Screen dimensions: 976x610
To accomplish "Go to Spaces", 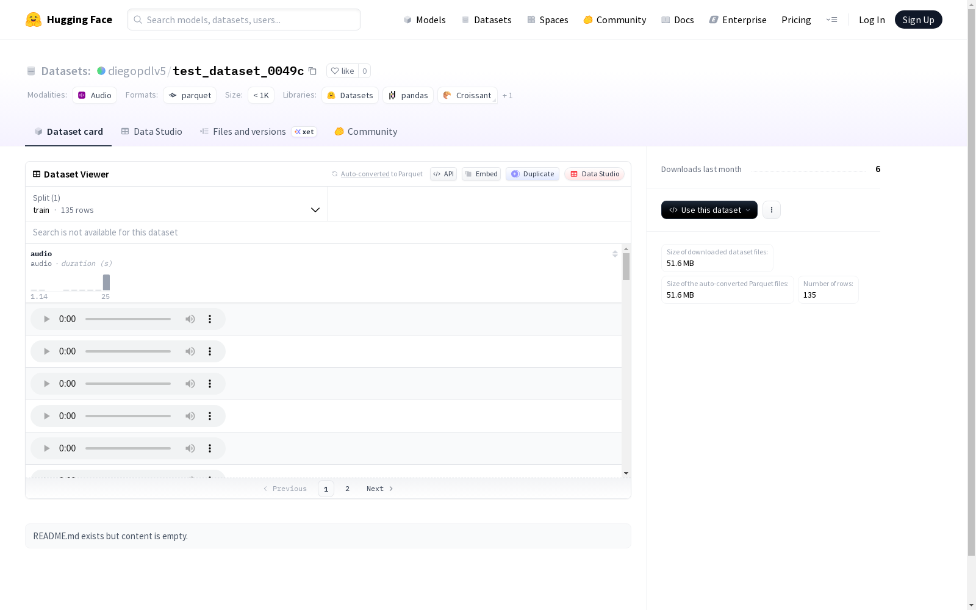I will [548, 20].
